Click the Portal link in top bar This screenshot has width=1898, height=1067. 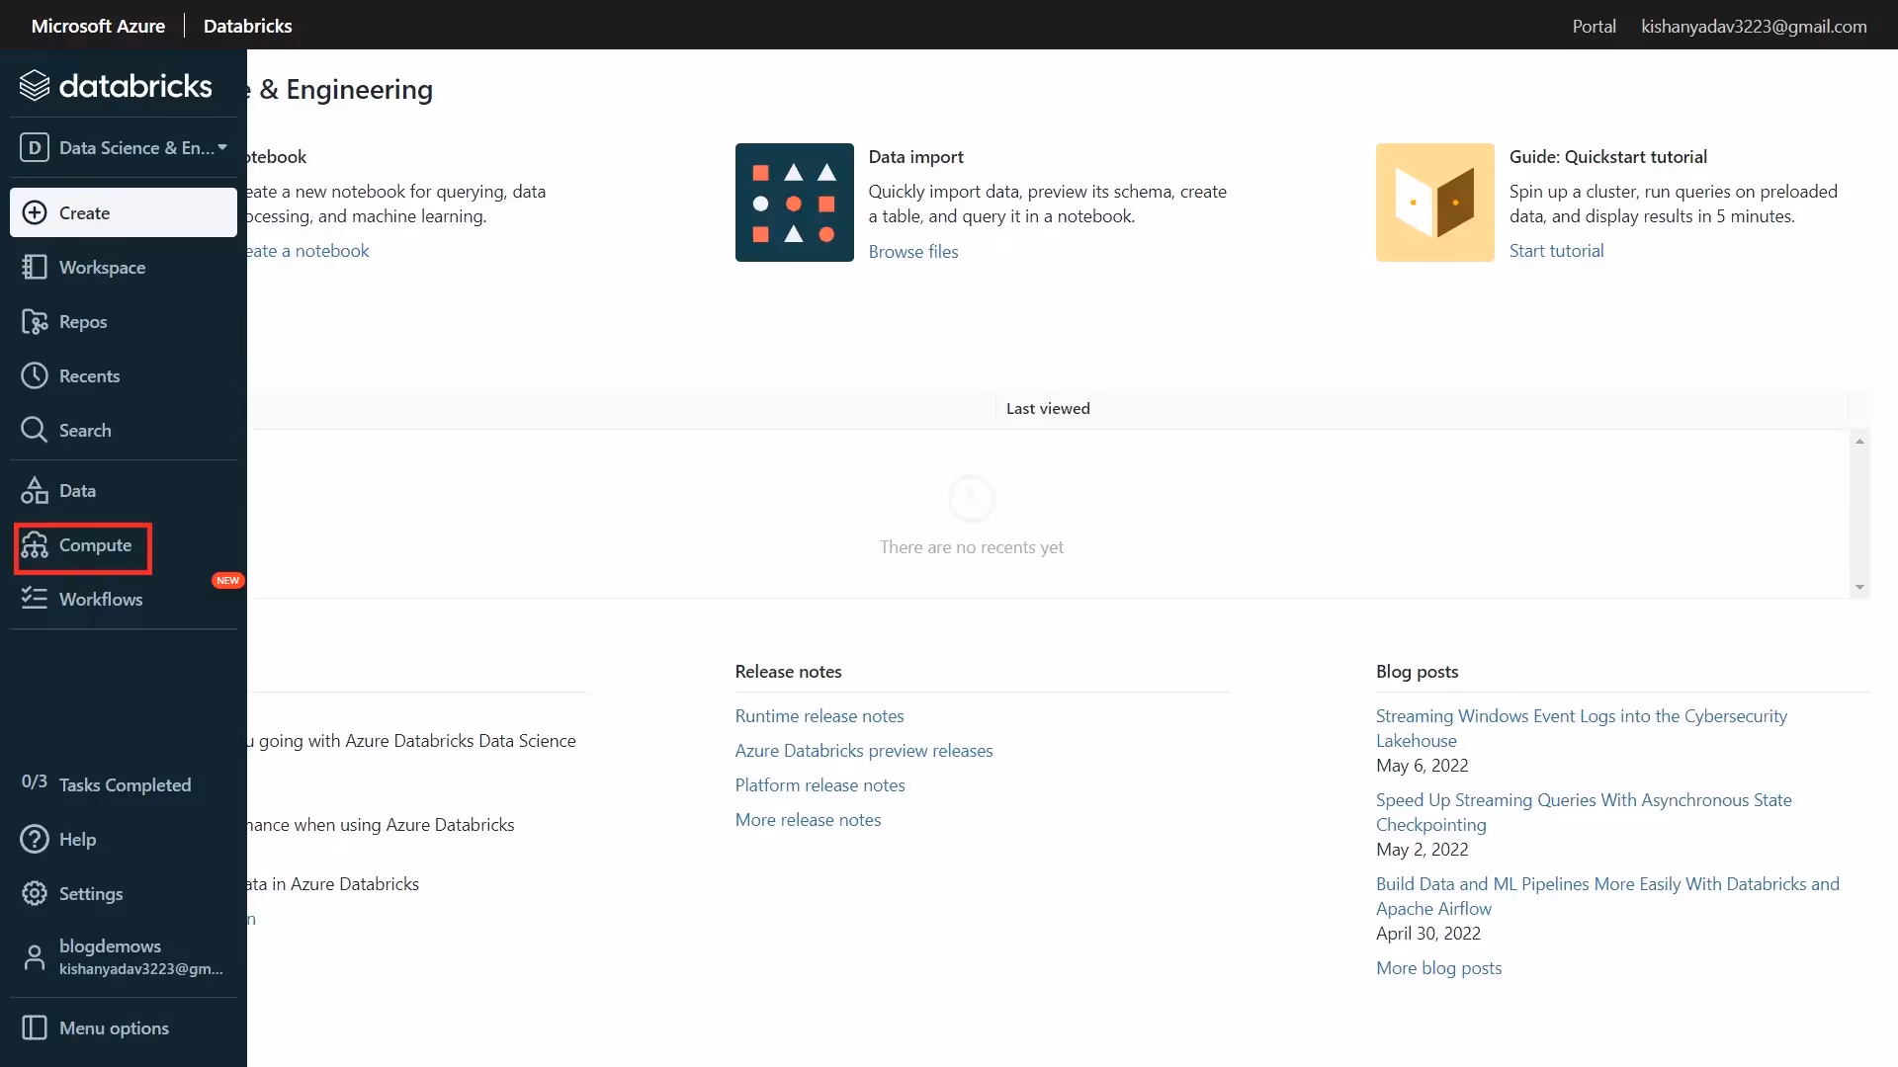pos(1594,27)
